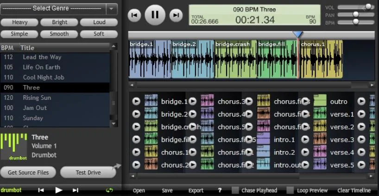Screen dimensions: 379x196
Task: Adjust the PAN slider knob
Action: click(355, 14)
